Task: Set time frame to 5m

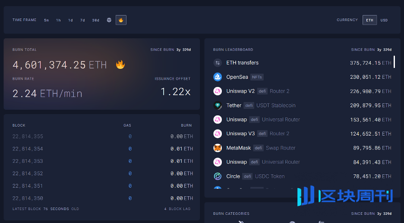Action: [x=46, y=20]
